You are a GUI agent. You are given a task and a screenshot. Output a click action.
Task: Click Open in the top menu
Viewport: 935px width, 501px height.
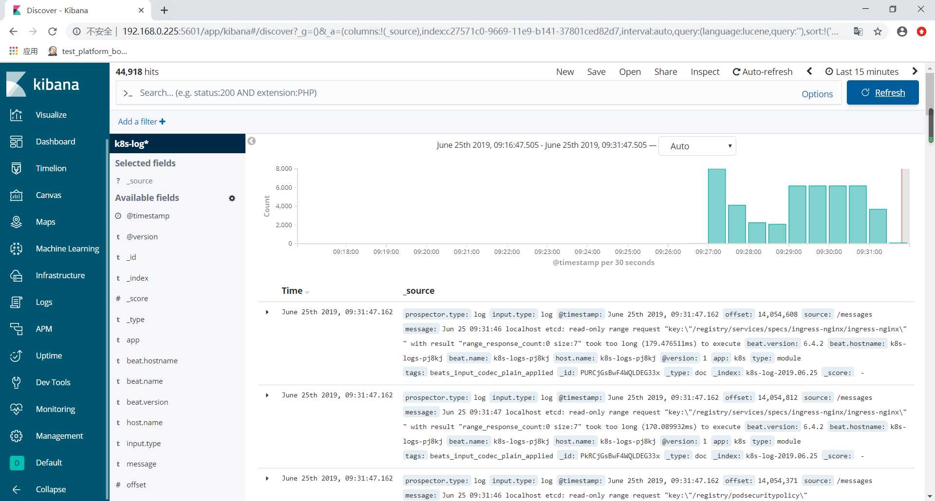(x=630, y=72)
